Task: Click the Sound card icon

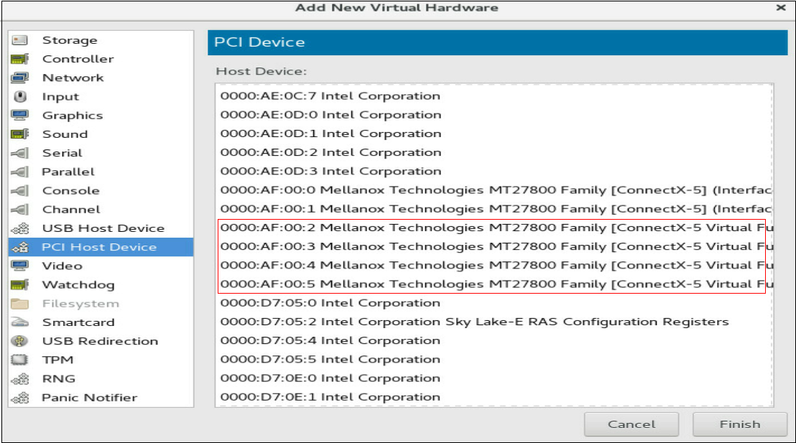Action: click(20, 134)
